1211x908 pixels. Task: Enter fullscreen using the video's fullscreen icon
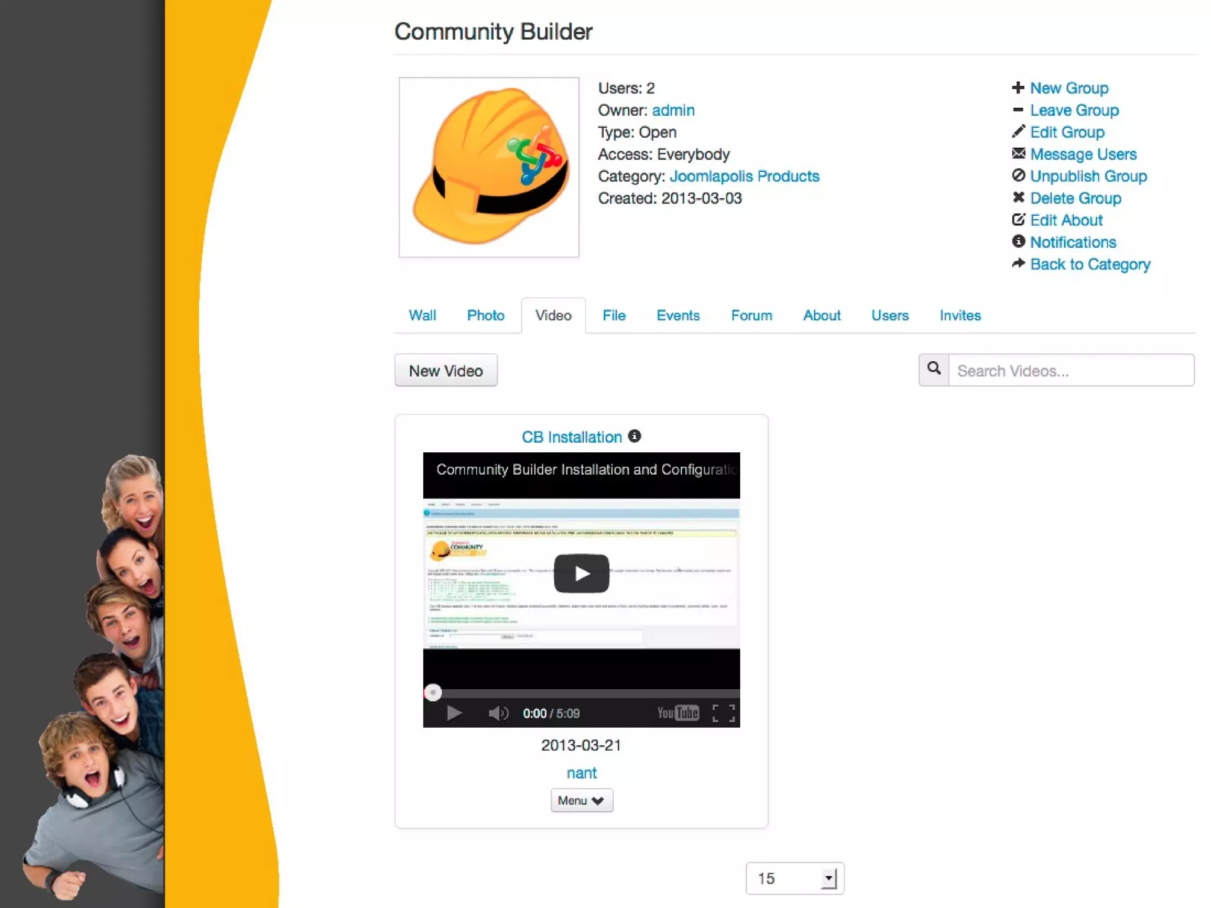(723, 713)
